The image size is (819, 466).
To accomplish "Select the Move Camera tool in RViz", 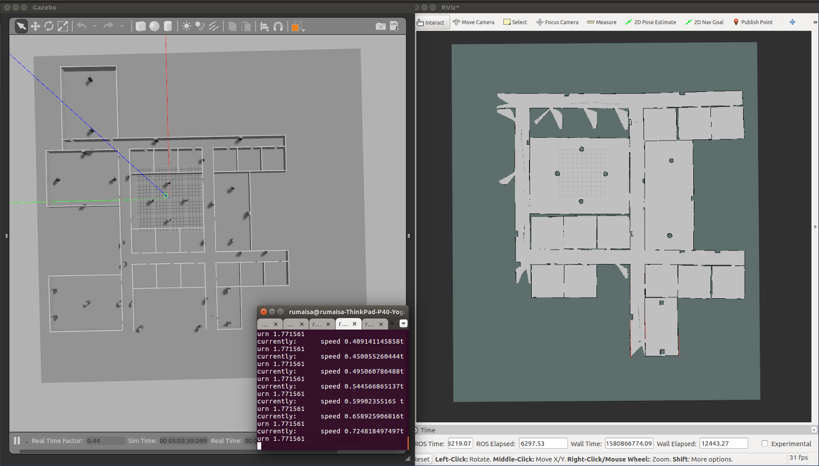I will coord(473,22).
